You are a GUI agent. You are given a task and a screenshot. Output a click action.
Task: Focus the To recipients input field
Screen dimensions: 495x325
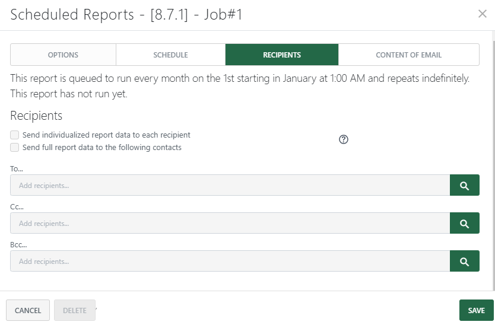(x=230, y=185)
